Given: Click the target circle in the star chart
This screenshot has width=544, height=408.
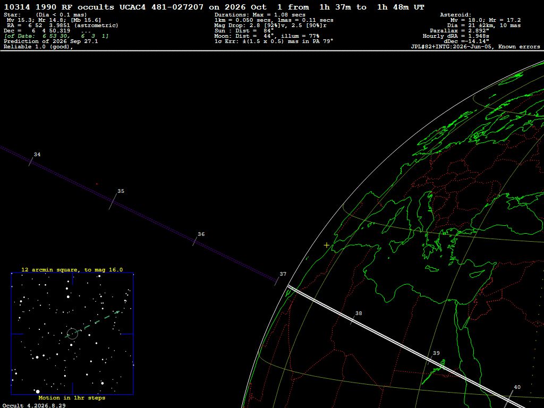Looking at the screenshot, I should pyautogui.click(x=72, y=334).
